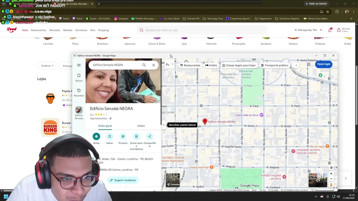Click the Hoftalon Hospital de Olhos marker
The height and width of the screenshot is (201, 358).
click(284, 177)
